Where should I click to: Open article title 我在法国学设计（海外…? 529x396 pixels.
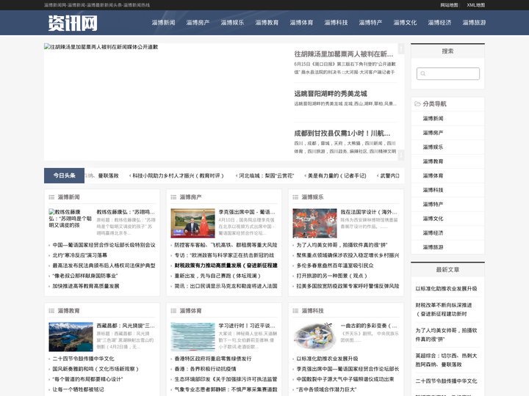coord(369,212)
